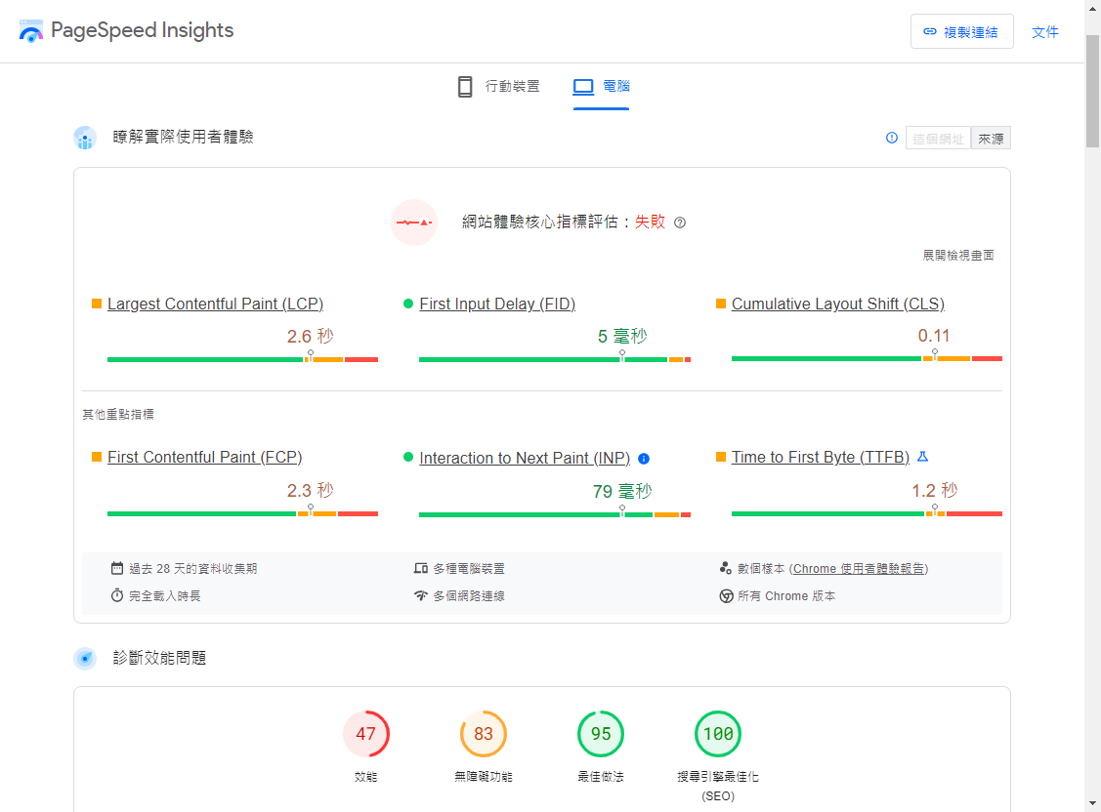This screenshot has height=812, width=1101.
Task: Click the wifi icon beside 多個網路連線
Action: [421, 595]
